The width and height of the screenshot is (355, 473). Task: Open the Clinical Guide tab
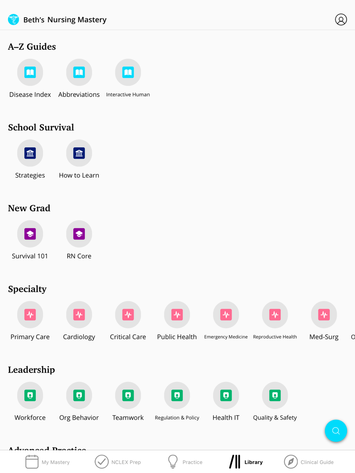coord(309,462)
